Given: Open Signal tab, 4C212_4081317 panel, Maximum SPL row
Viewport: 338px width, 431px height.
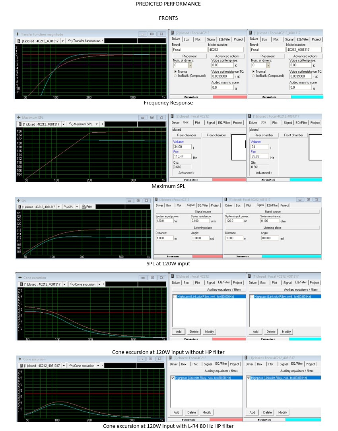Looking at the screenshot, I should click(x=288, y=123).
